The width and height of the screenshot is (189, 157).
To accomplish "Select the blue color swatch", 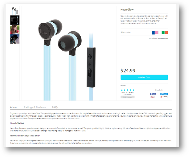I will (x=153, y=32).
